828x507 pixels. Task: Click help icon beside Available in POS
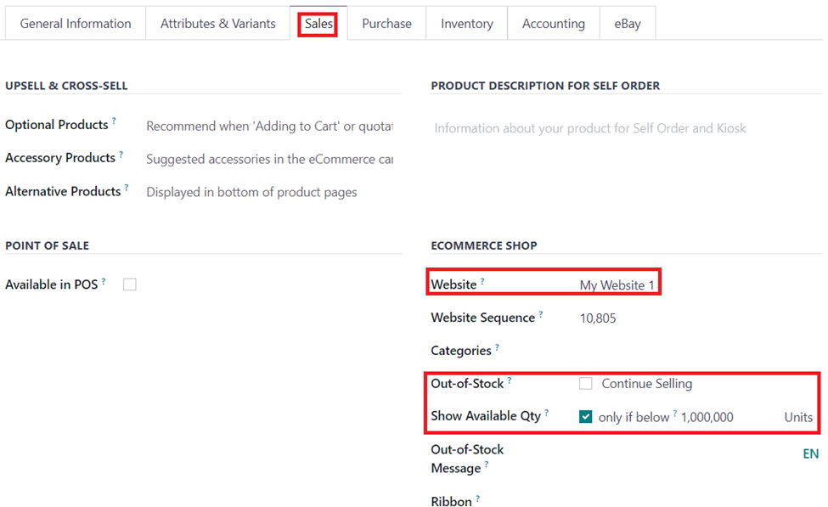coord(104,281)
